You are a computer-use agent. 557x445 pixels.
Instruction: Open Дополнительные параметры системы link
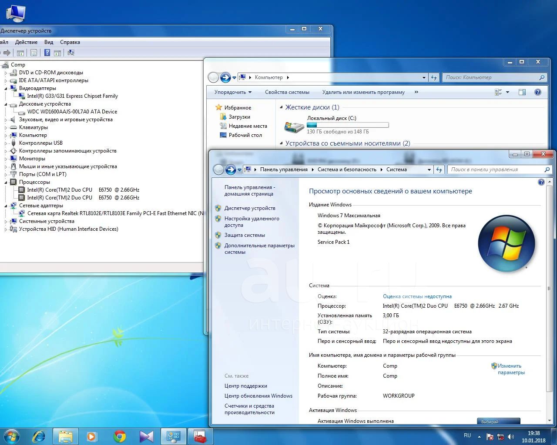(x=259, y=249)
